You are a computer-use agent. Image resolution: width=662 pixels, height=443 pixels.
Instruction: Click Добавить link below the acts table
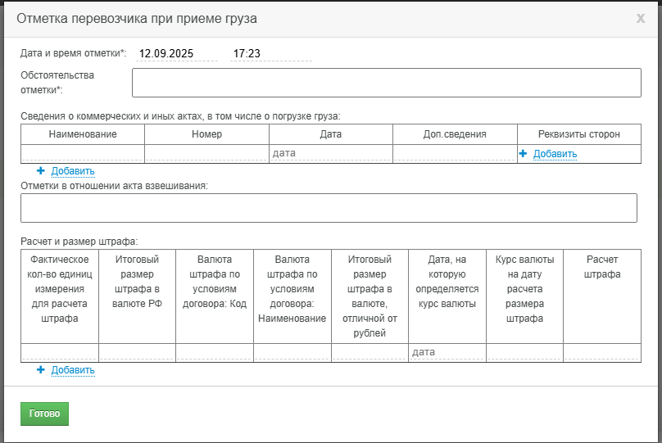click(73, 171)
